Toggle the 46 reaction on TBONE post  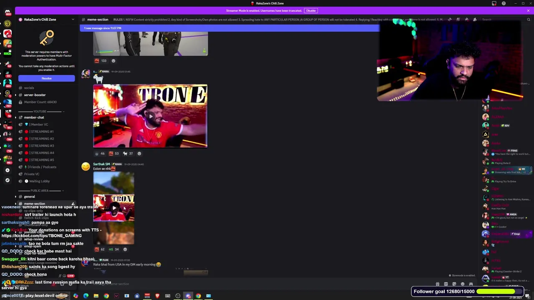pos(100,153)
